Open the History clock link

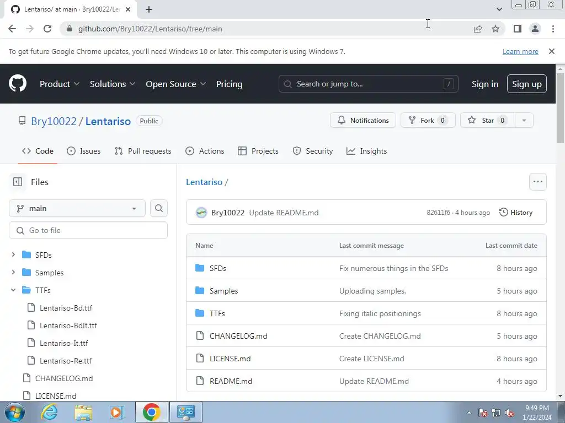point(516,212)
